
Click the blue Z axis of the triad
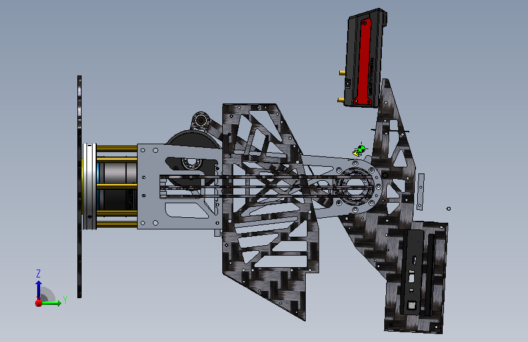point(39,290)
